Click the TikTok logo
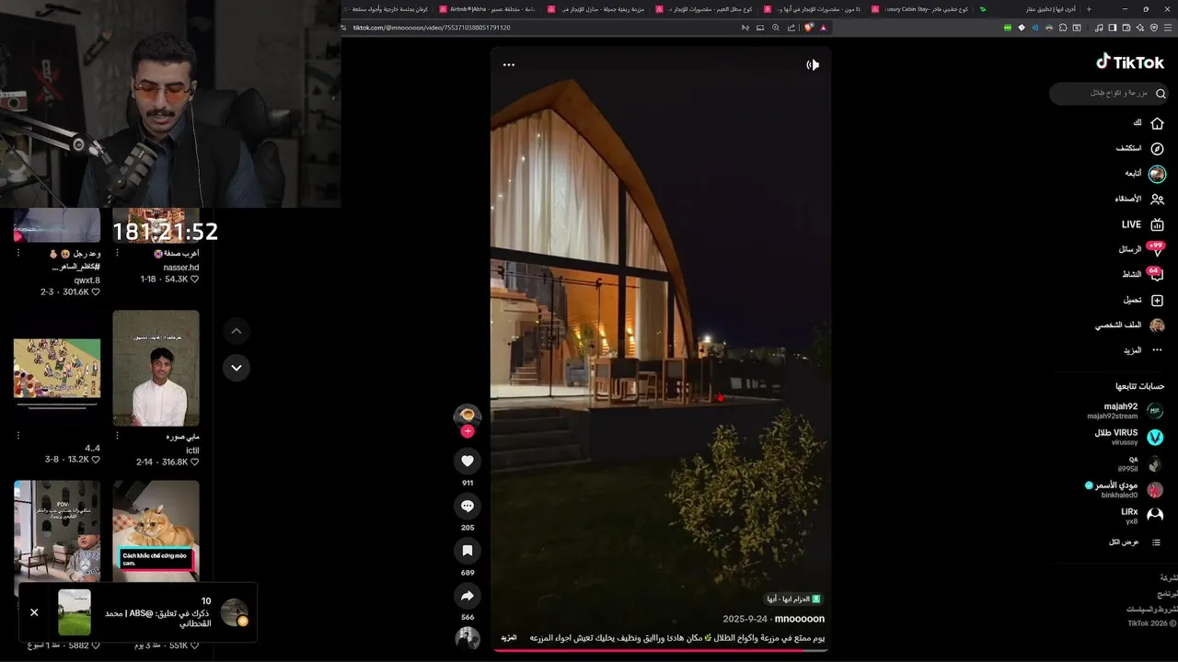 tap(1130, 62)
